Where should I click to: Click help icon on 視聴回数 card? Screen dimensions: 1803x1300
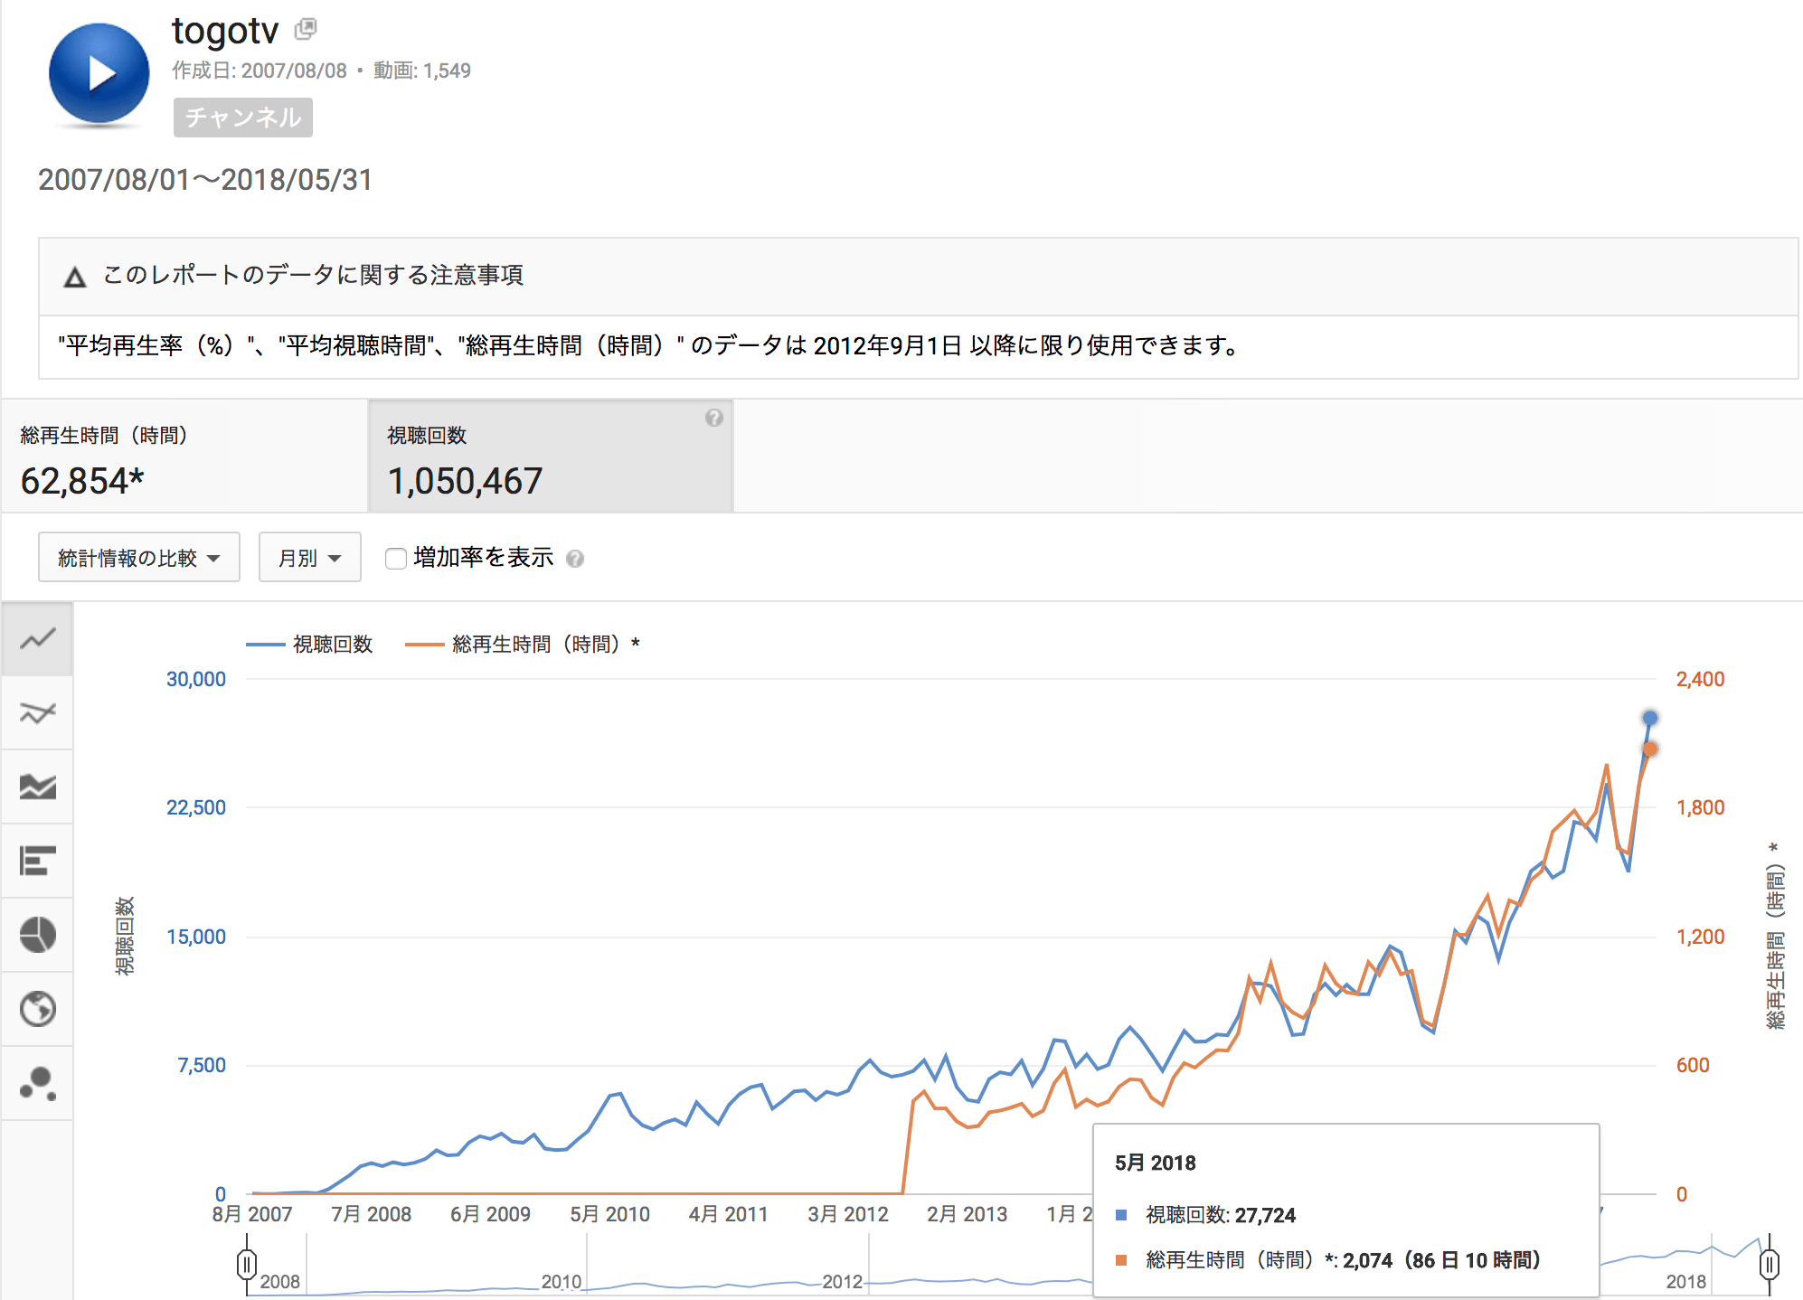(714, 418)
